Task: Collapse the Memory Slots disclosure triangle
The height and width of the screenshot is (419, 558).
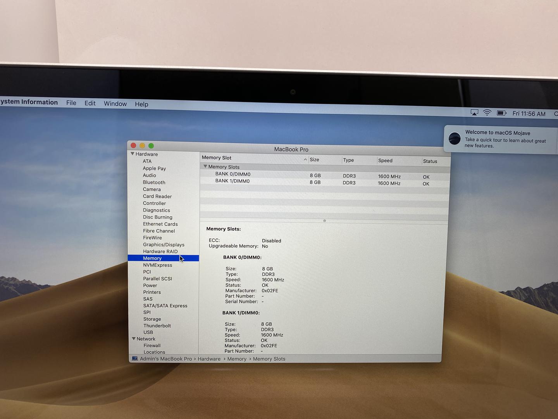Action: tap(205, 166)
